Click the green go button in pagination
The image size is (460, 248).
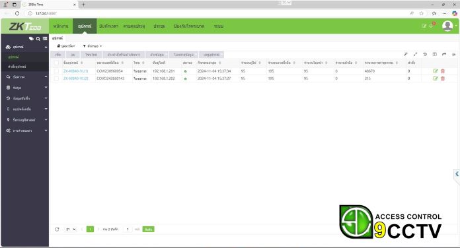click(x=149, y=230)
